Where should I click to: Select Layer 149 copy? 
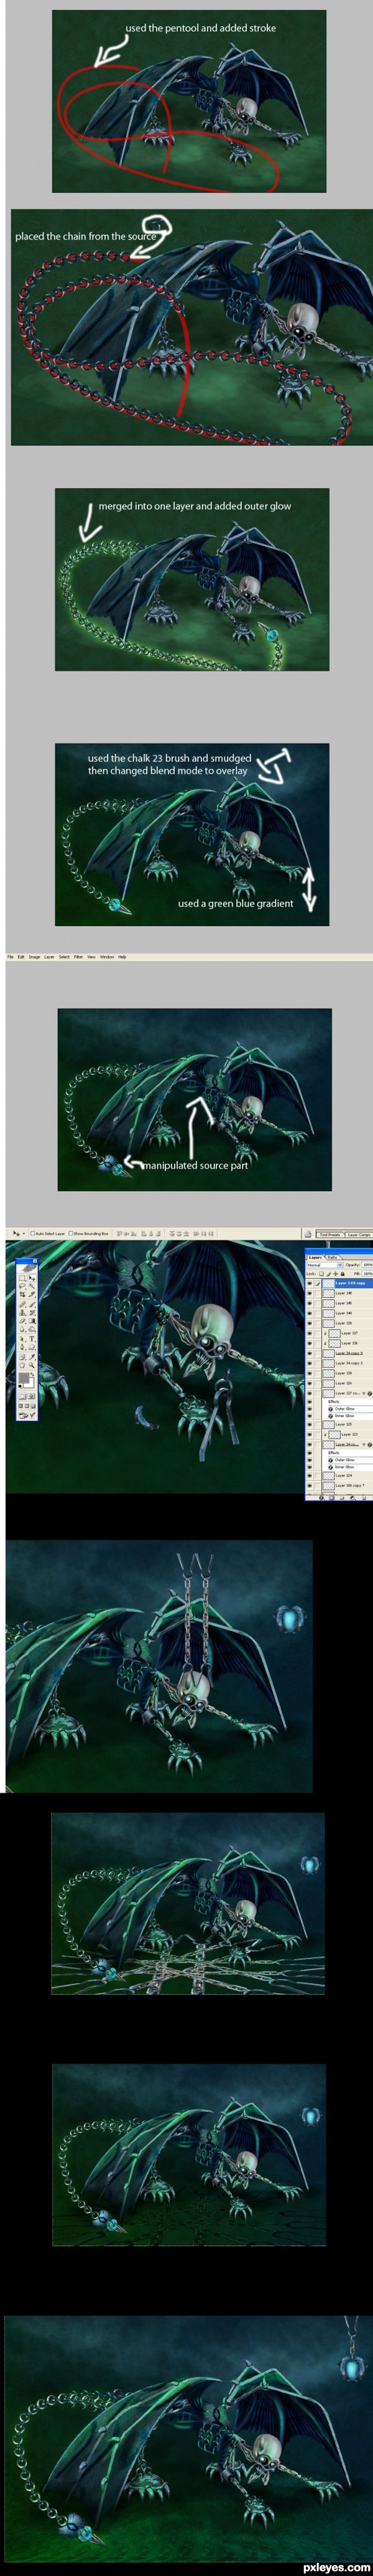click(347, 1283)
